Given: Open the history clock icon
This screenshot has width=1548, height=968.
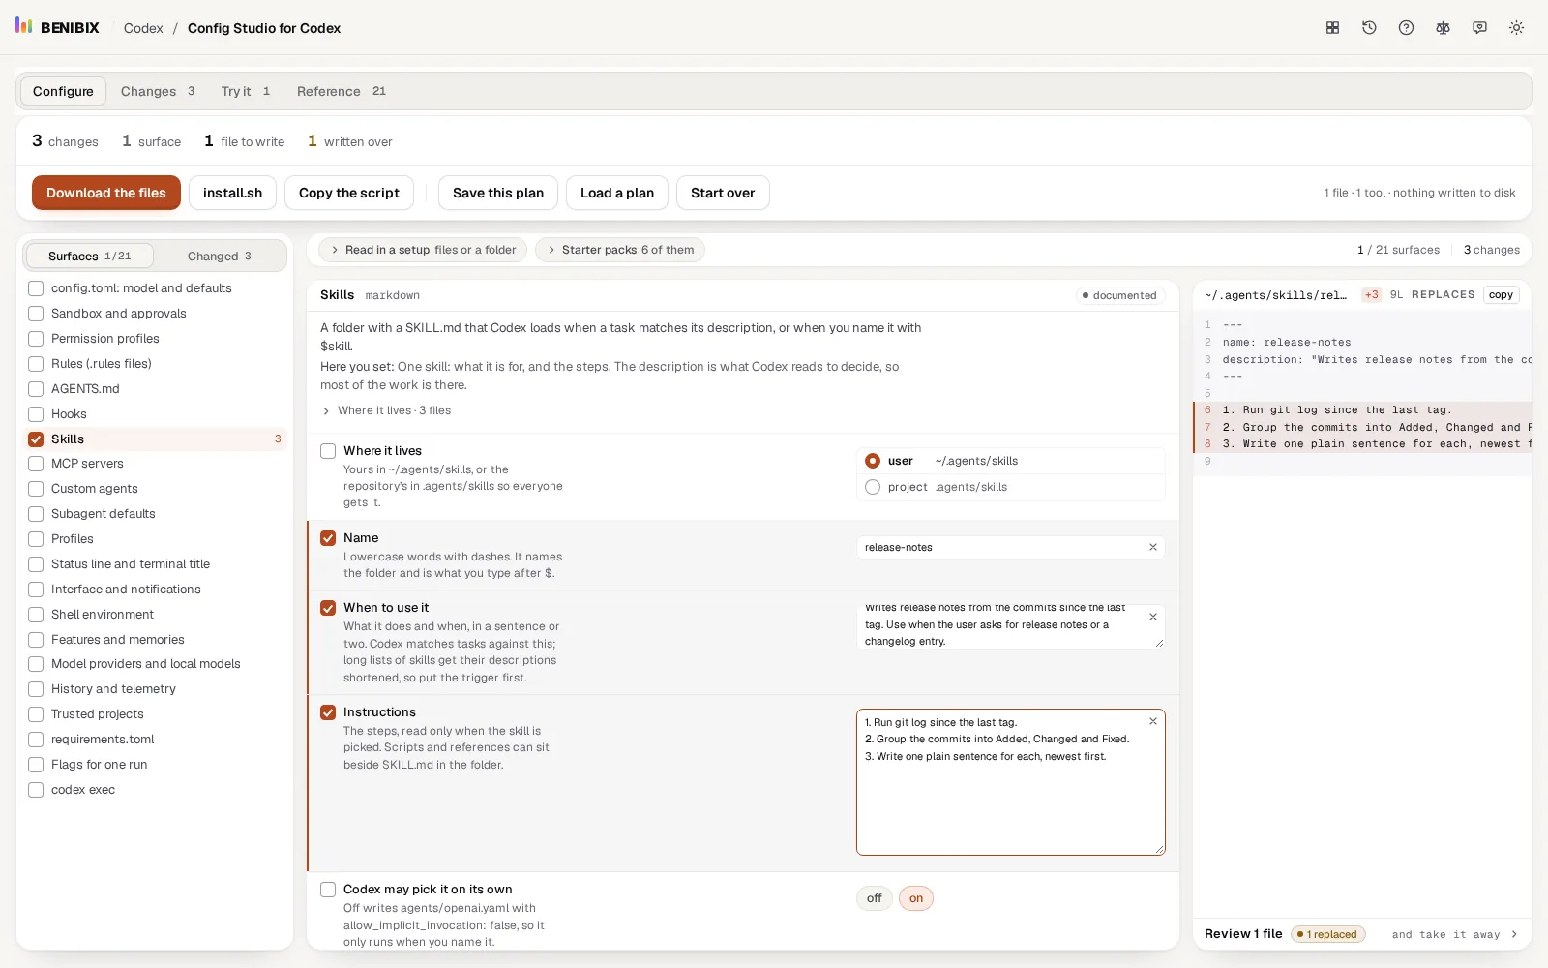Looking at the screenshot, I should point(1369,28).
